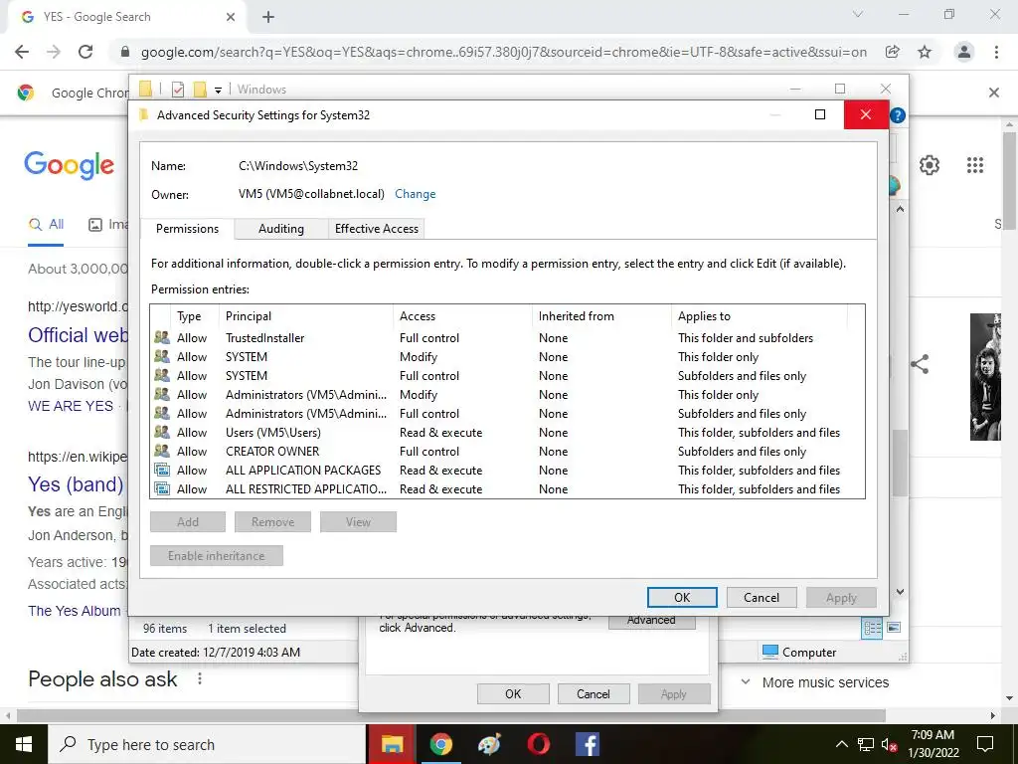The image size is (1018, 764).
Task: Click Enable inheritance button
Action: coord(216,555)
